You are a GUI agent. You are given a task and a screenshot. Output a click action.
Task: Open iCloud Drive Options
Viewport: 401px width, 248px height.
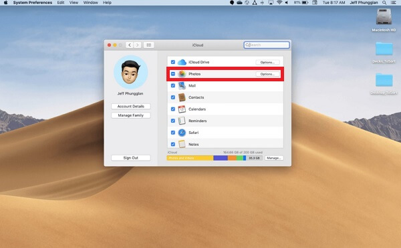coord(267,62)
